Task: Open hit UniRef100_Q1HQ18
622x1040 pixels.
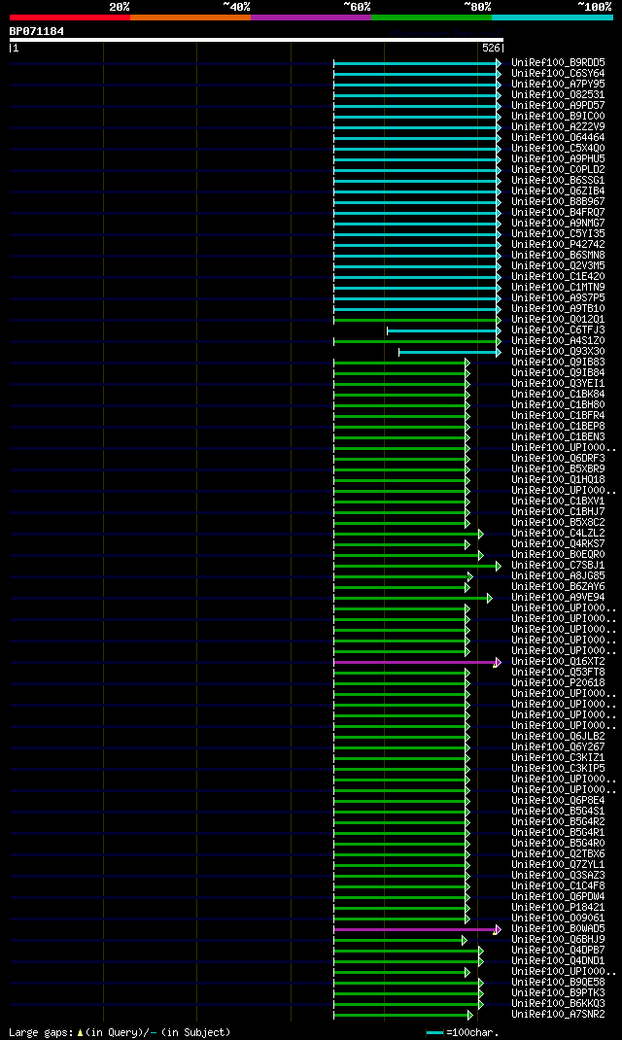Action: (x=558, y=479)
